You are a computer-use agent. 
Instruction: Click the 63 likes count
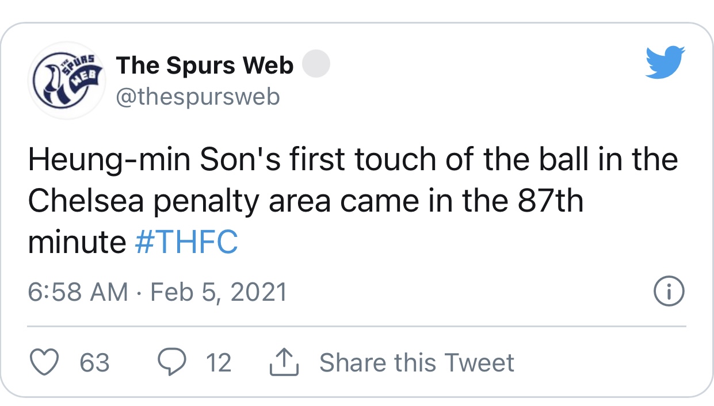click(x=94, y=363)
